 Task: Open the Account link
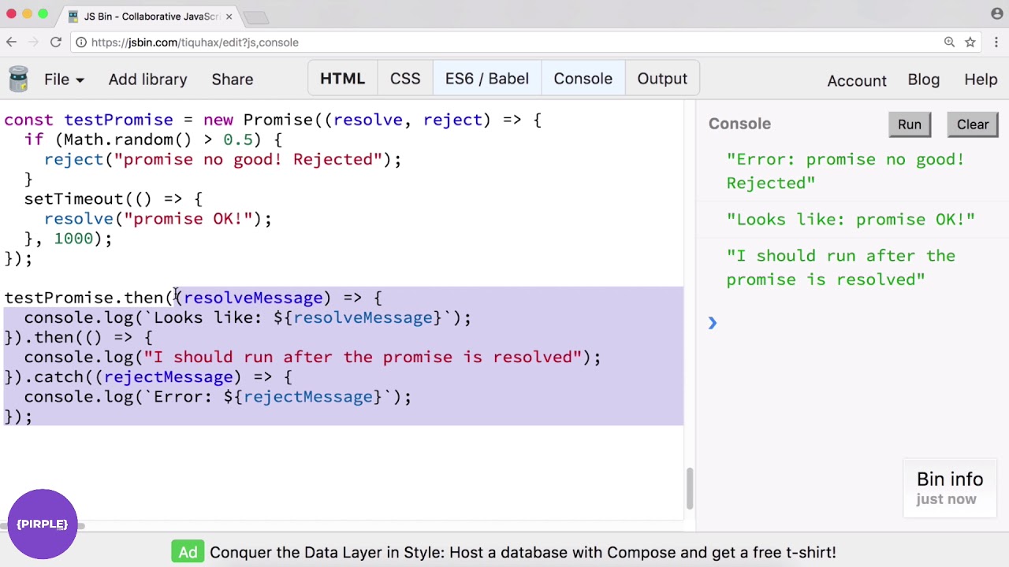(x=857, y=80)
